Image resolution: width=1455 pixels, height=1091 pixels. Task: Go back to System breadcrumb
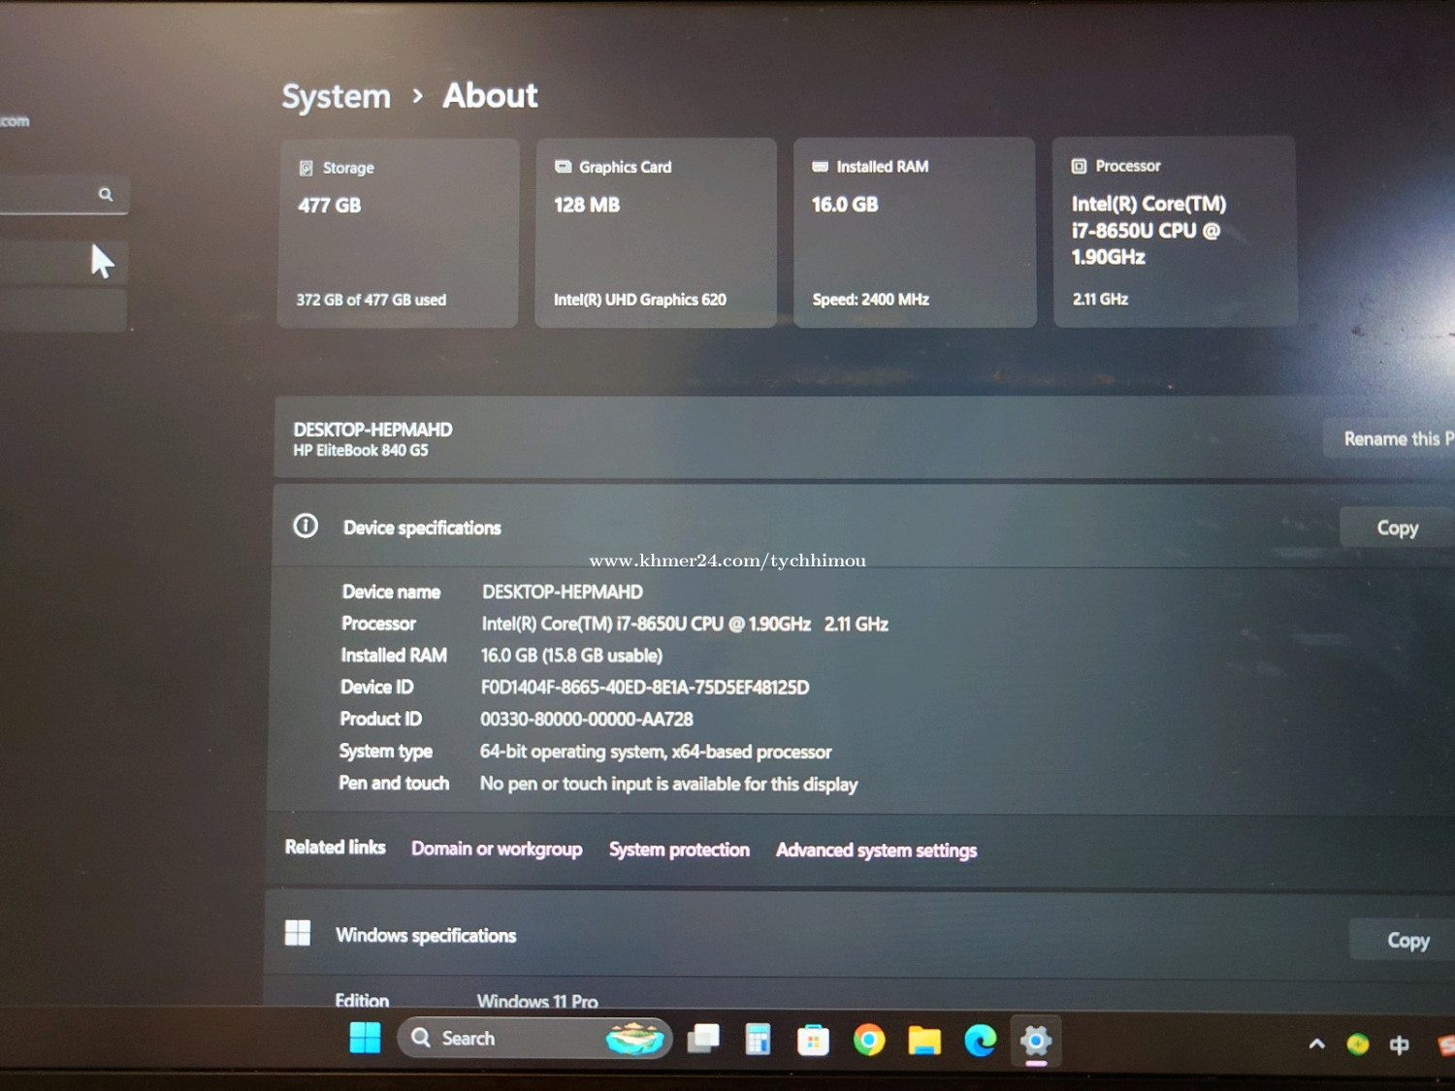point(336,97)
